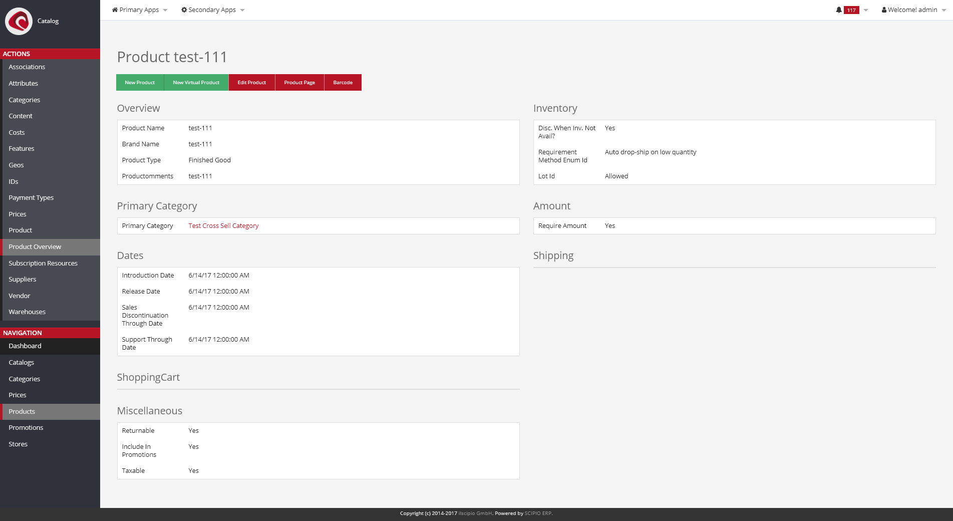The height and width of the screenshot is (521, 953).
Task: Click the SCIPIO ERP footer link
Action: 538,513
